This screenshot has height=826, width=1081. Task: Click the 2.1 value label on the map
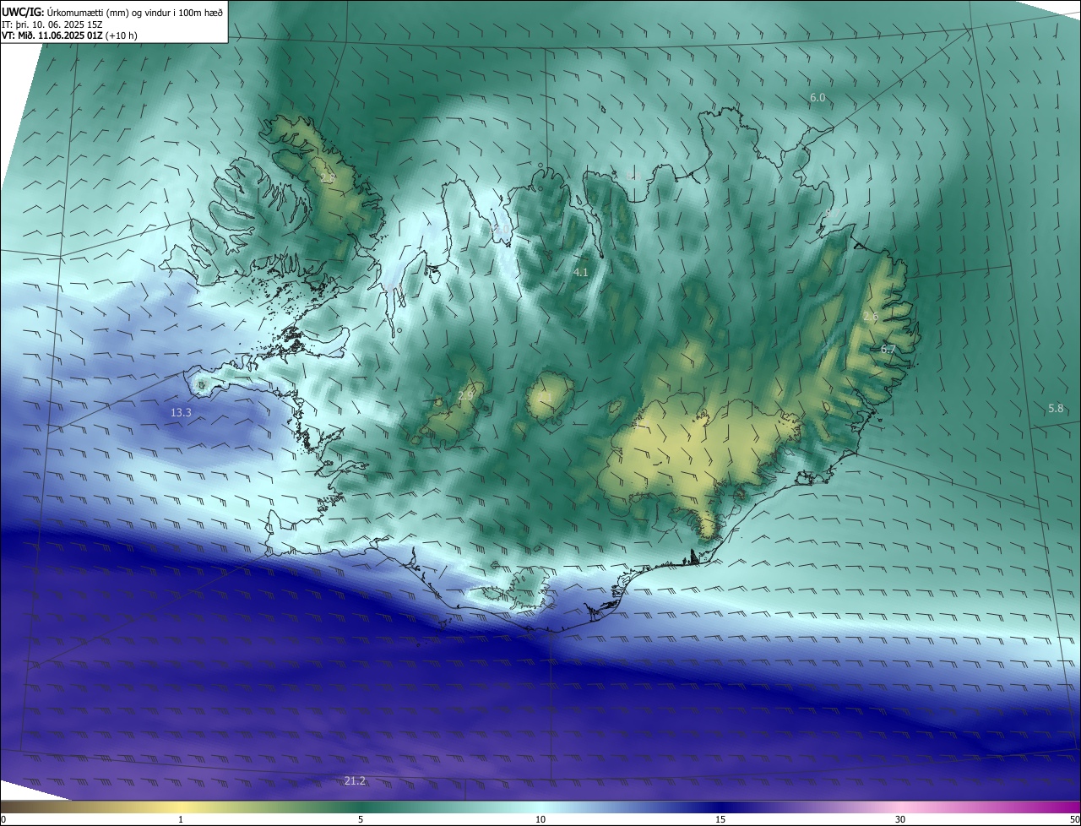pyautogui.click(x=546, y=397)
